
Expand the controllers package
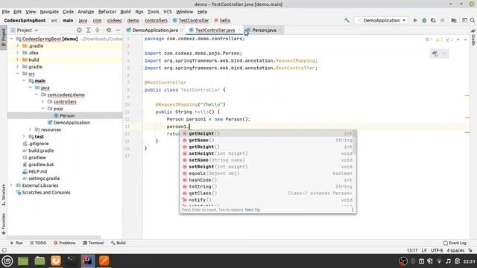coord(43,102)
